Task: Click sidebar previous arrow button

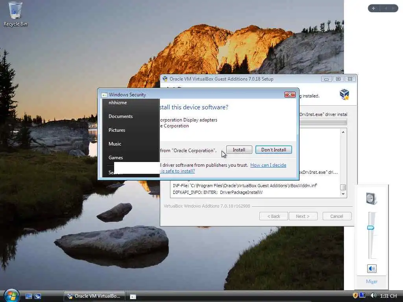Action: click(x=386, y=8)
